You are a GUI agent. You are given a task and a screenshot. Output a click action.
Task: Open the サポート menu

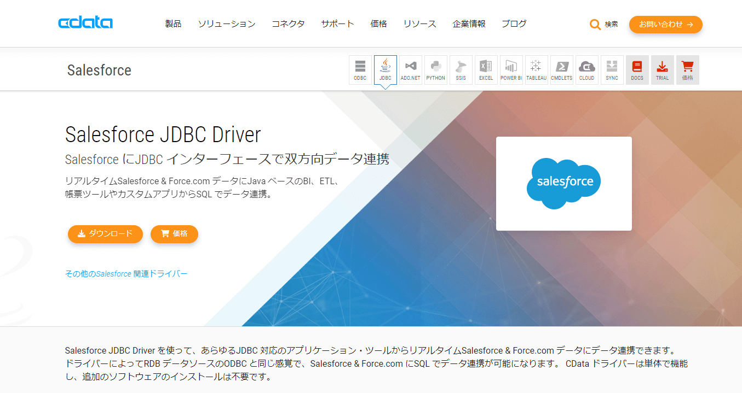pyautogui.click(x=337, y=24)
